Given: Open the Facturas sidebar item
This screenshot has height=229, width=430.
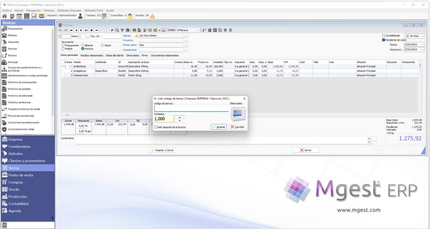Looking at the screenshot, I should click(12, 49).
